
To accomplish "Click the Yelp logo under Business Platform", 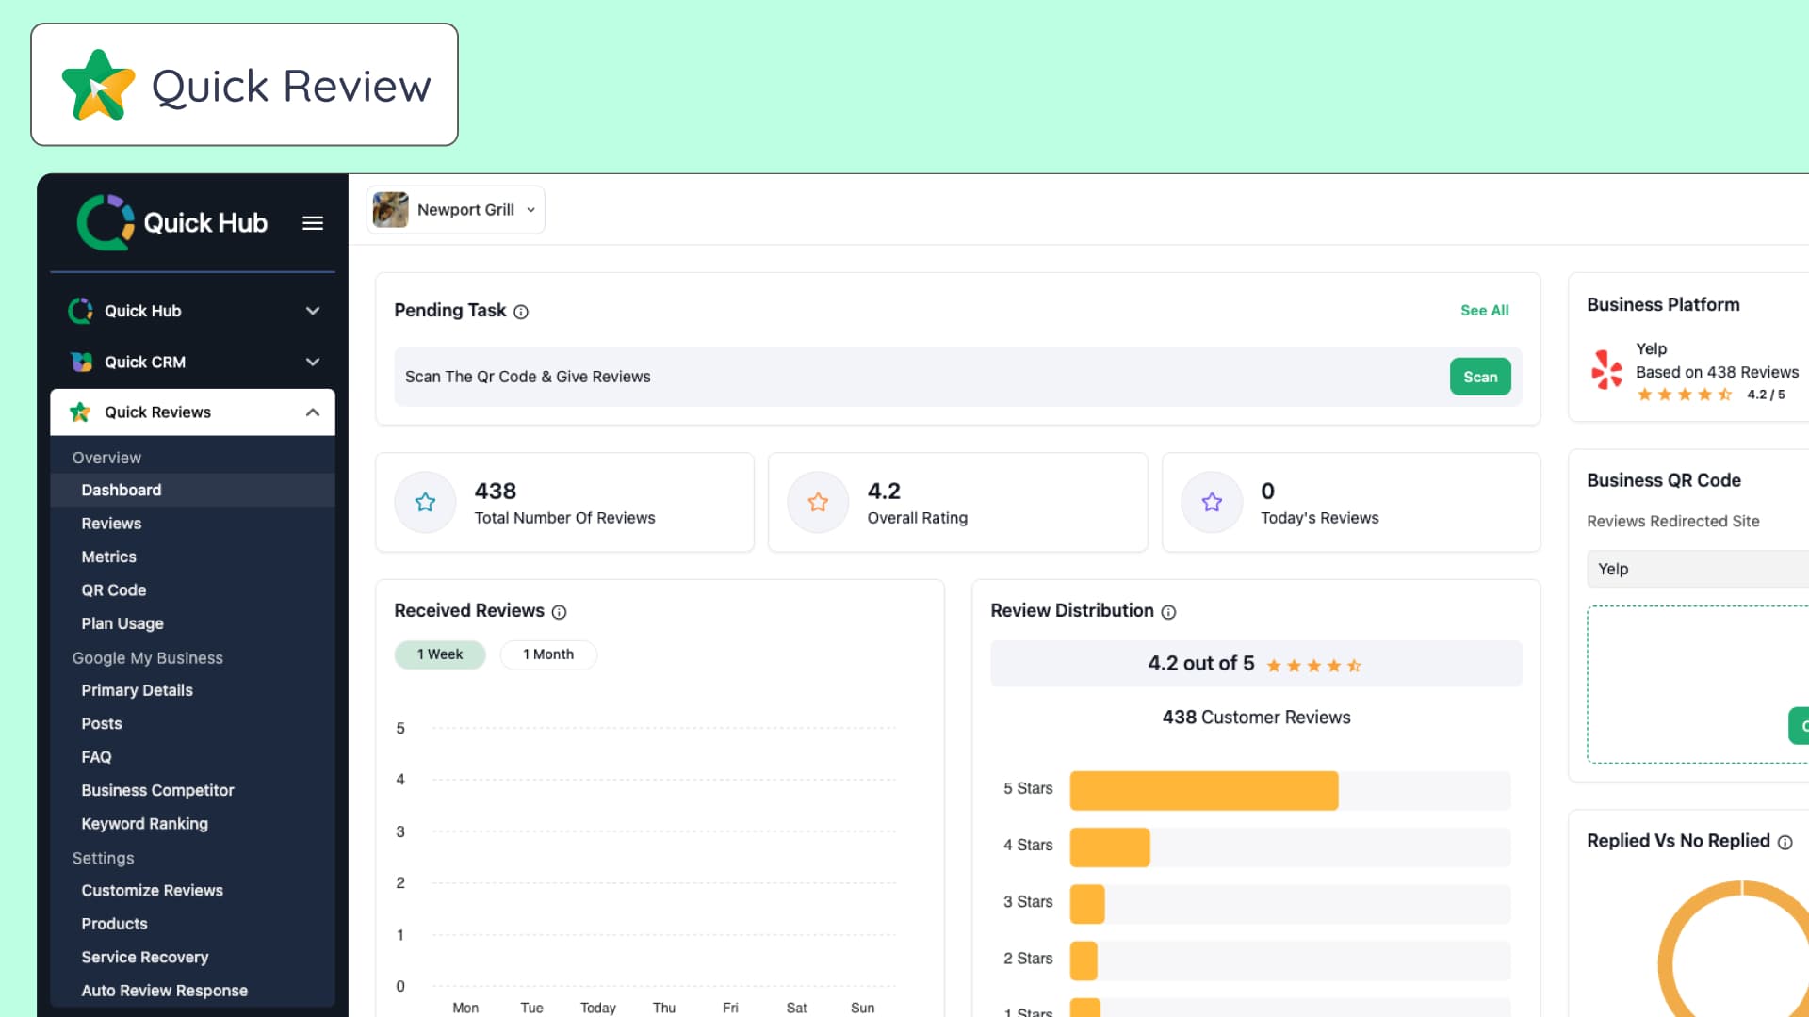I will click(x=1605, y=370).
